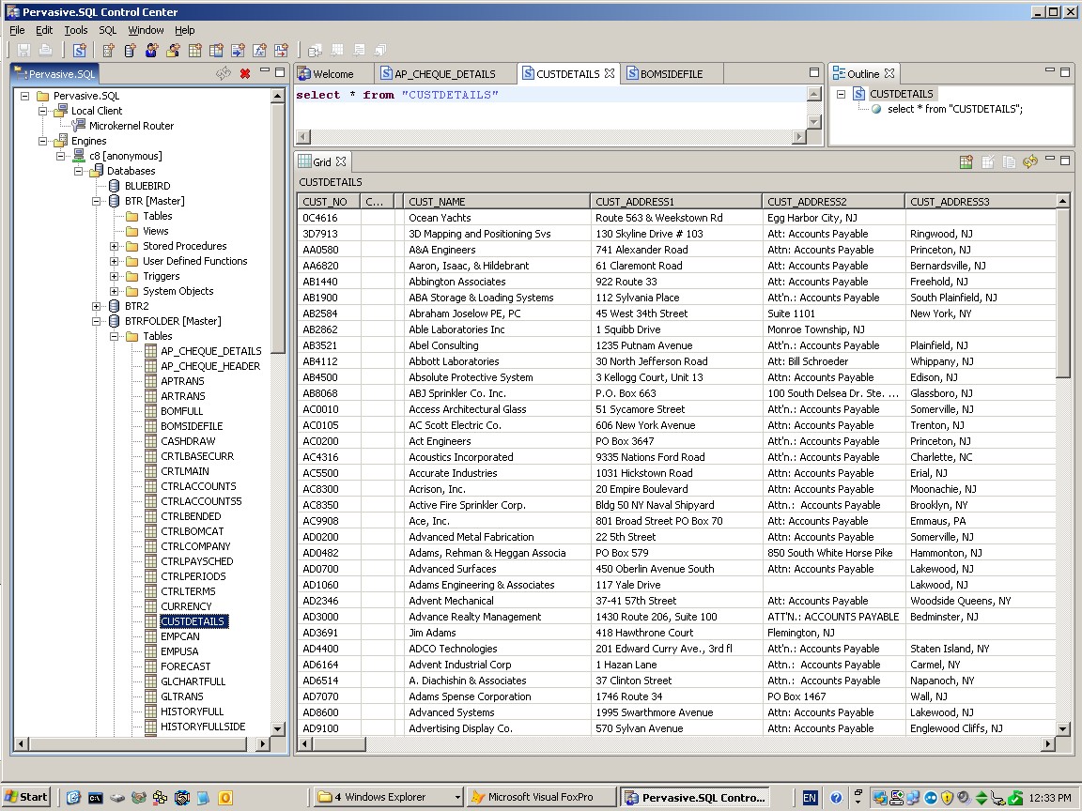Viewport: 1082px width, 811px height.
Task: Click the edit grid icon in Grid toolbar
Action: [x=987, y=161]
